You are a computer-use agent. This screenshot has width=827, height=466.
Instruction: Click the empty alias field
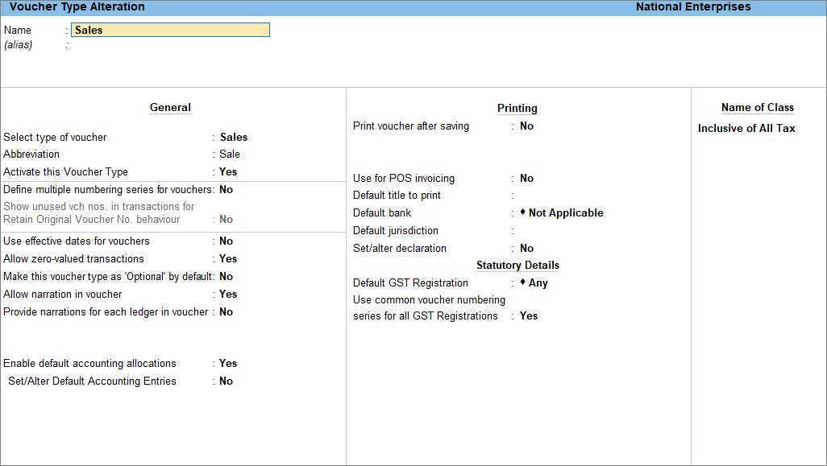(x=170, y=45)
